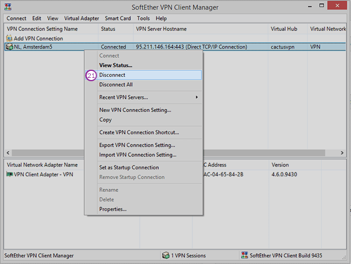Click the SoftEther build icon in status bar
This screenshot has height=264, width=351.
click(x=245, y=255)
